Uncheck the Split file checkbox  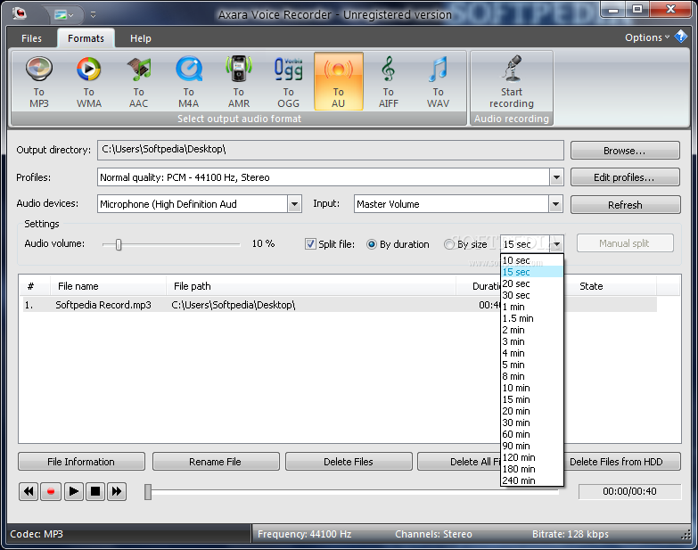(310, 244)
